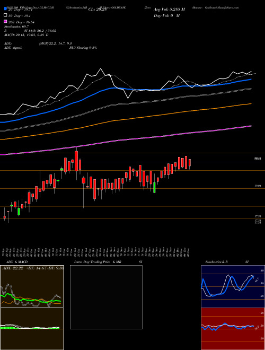Viewport: 265px width, 350px height.
Task: Select the '200 Day = 16.54' legend text
Action: click(21, 22)
